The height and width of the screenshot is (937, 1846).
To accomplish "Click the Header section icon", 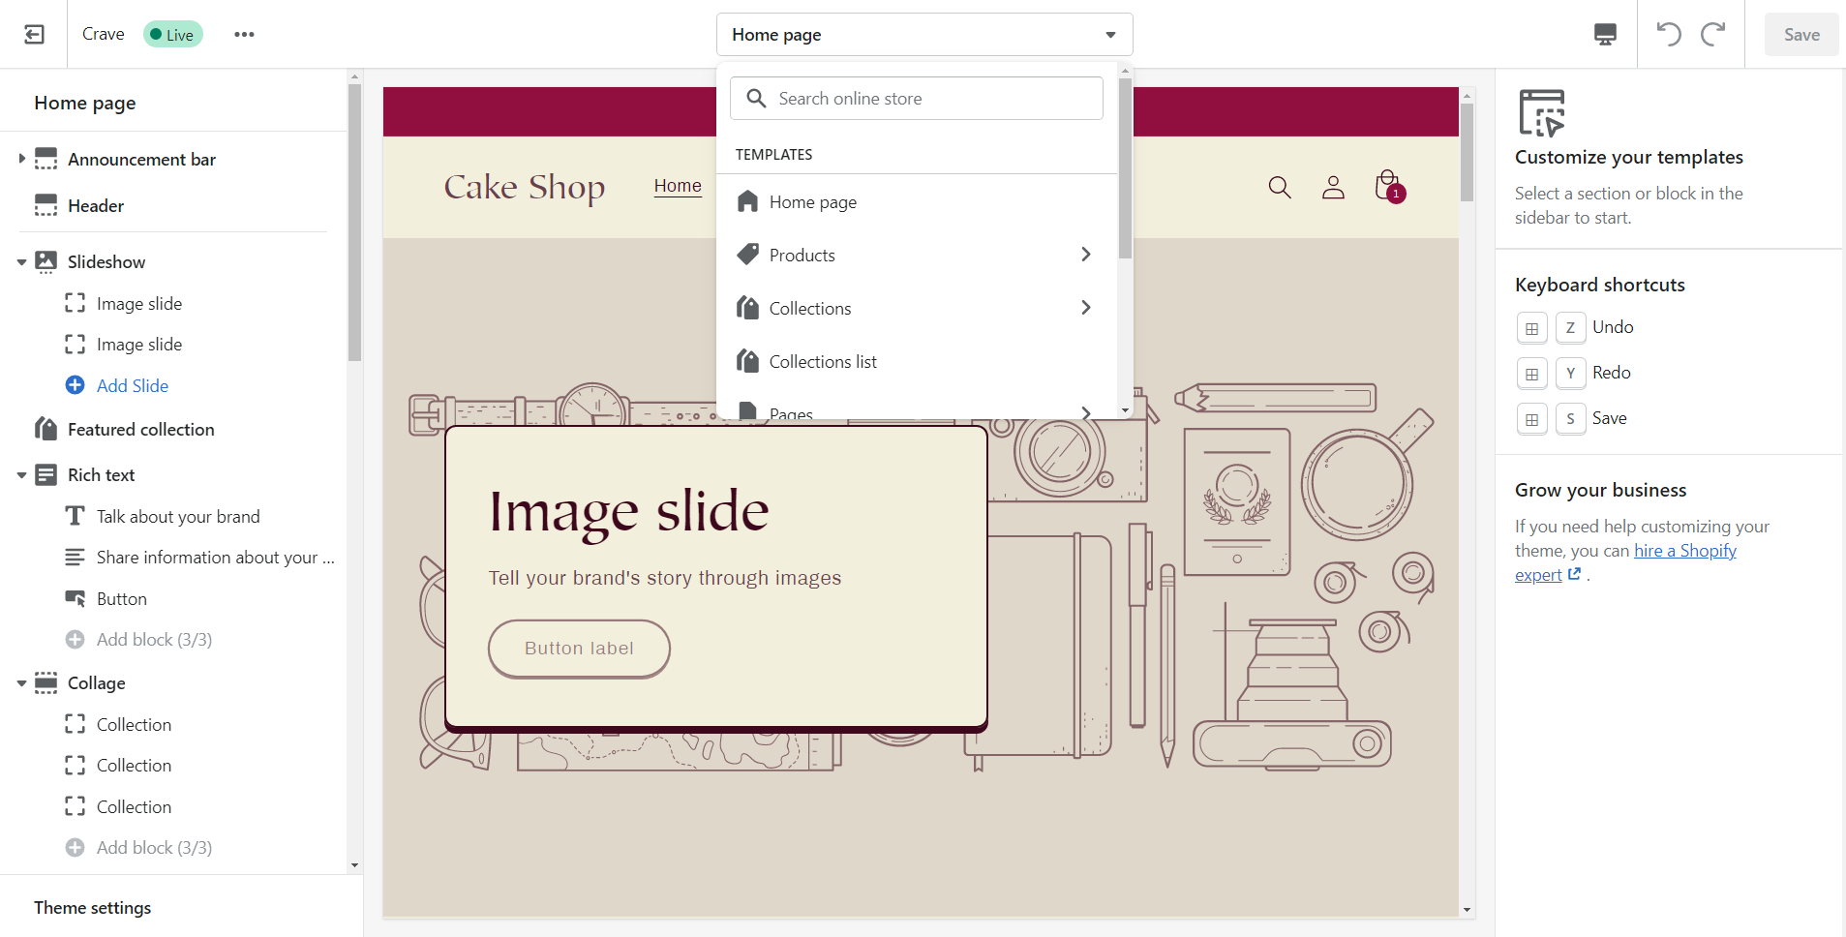I will pyautogui.click(x=45, y=205).
